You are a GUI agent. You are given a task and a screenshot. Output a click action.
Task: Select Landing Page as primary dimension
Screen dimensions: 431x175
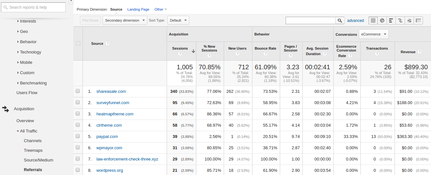pos(138,9)
